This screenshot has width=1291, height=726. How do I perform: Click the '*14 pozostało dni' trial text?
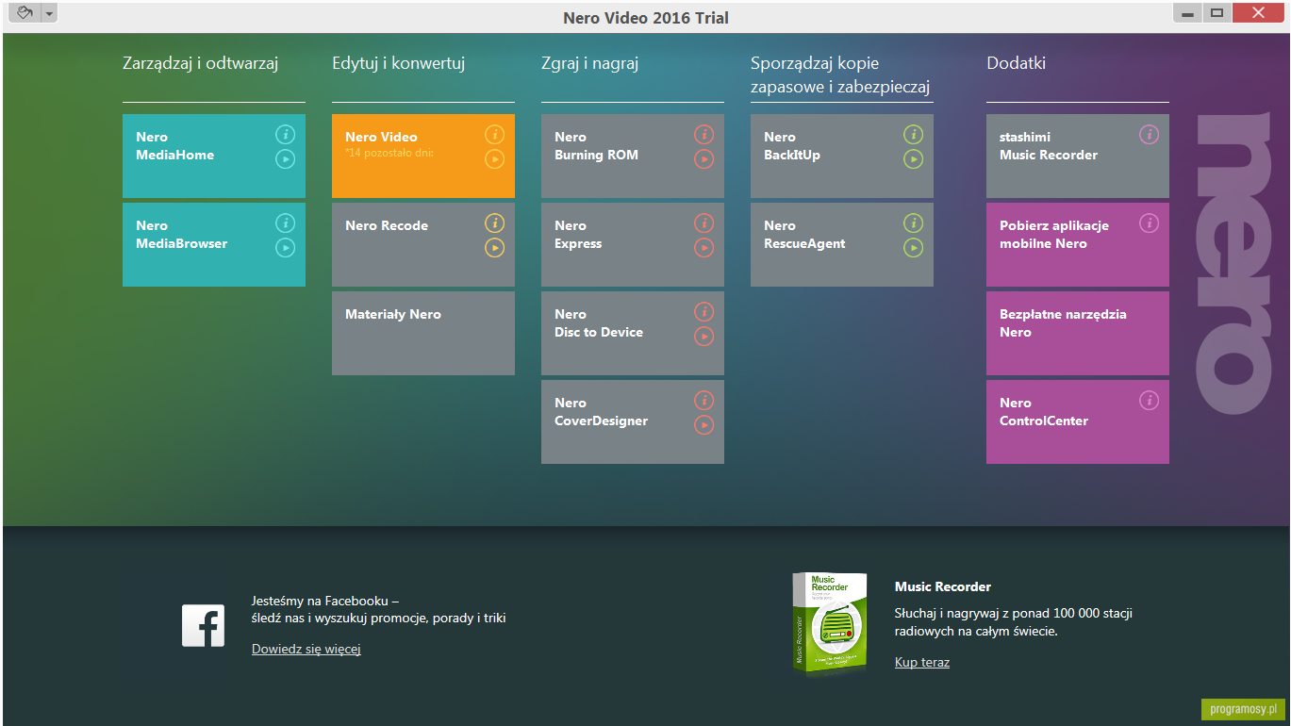click(x=389, y=152)
